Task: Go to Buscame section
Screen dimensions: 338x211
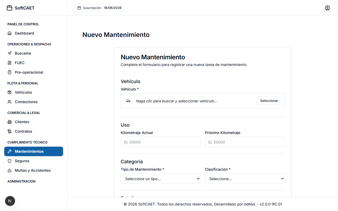Action: point(34,53)
